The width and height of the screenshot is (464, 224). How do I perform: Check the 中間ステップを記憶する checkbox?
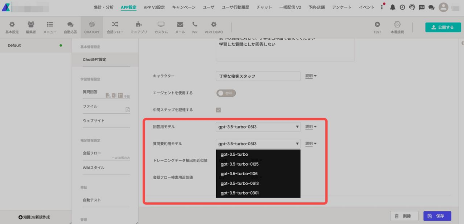coord(218,110)
